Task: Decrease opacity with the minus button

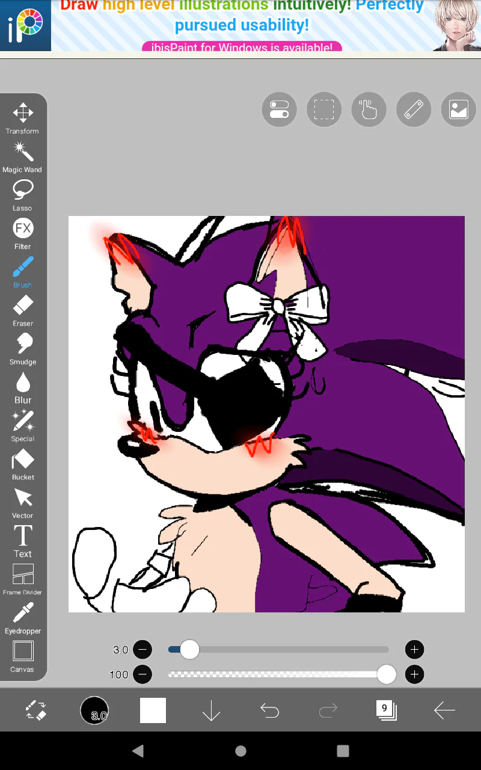Action: click(x=142, y=674)
